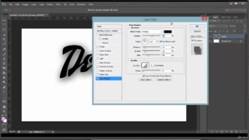The width and height of the screenshot is (249, 140).
Task: Select the Pen tool
Action: [x=4, y=87]
